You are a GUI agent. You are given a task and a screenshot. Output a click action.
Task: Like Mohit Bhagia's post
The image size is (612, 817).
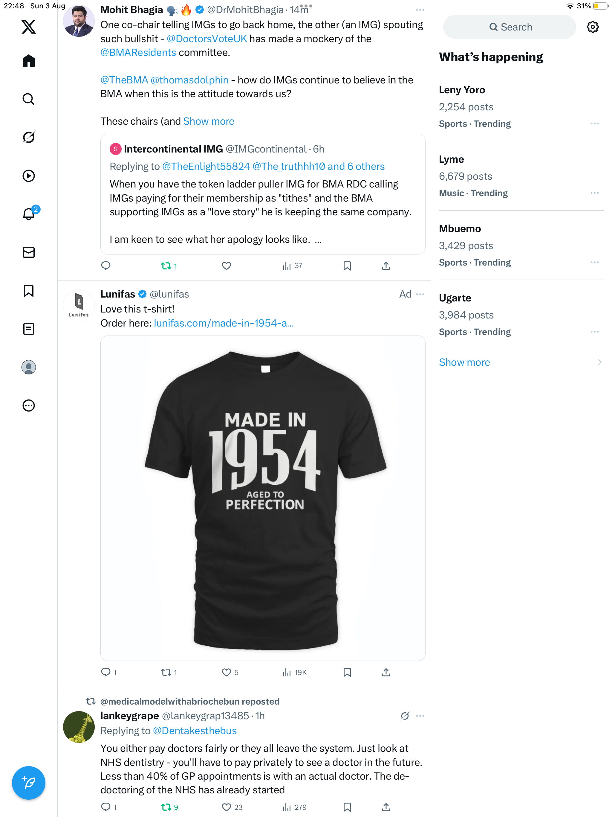point(226,266)
